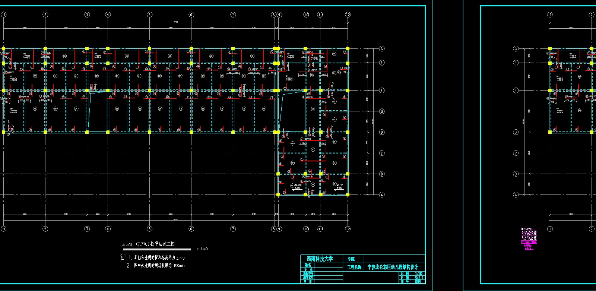Click the 学院 label in title block

(x=351, y=259)
